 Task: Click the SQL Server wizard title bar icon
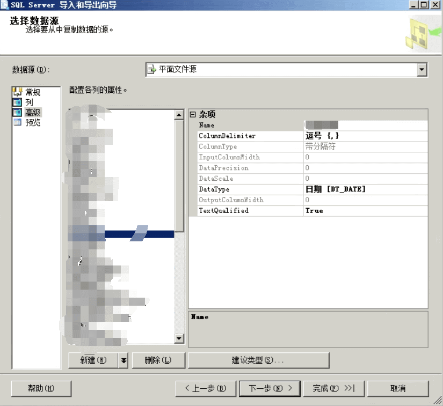[4, 5]
